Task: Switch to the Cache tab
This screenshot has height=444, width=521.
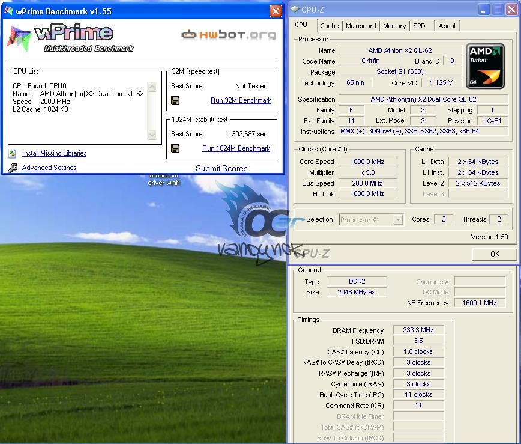Action: (330, 26)
